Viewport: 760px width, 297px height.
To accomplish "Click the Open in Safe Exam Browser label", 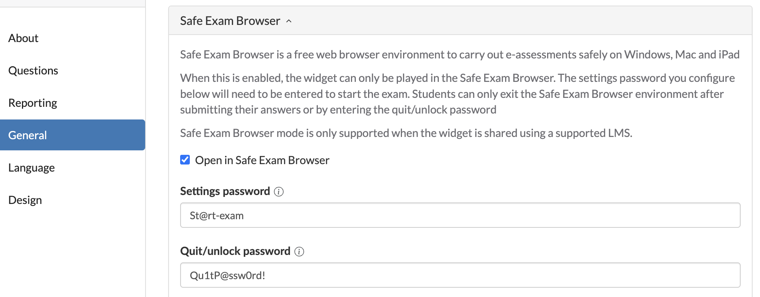I will click(x=262, y=160).
